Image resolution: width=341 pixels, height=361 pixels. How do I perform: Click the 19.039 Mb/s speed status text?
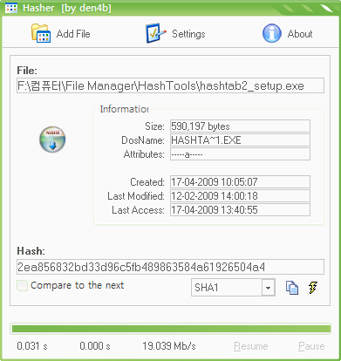coord(169,346)
